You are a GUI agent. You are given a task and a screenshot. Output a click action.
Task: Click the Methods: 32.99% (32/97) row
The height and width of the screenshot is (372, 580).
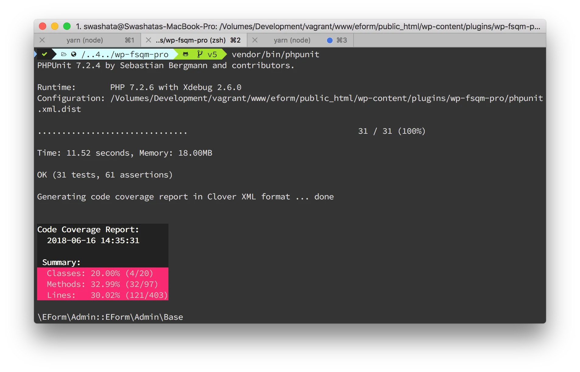[x=103, y=284]
